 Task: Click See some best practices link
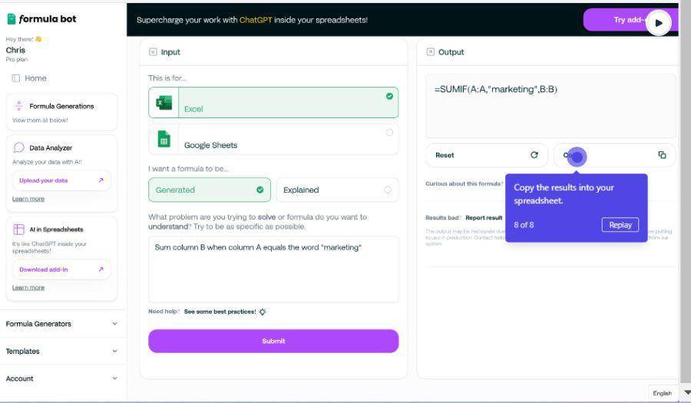[220, 312]
